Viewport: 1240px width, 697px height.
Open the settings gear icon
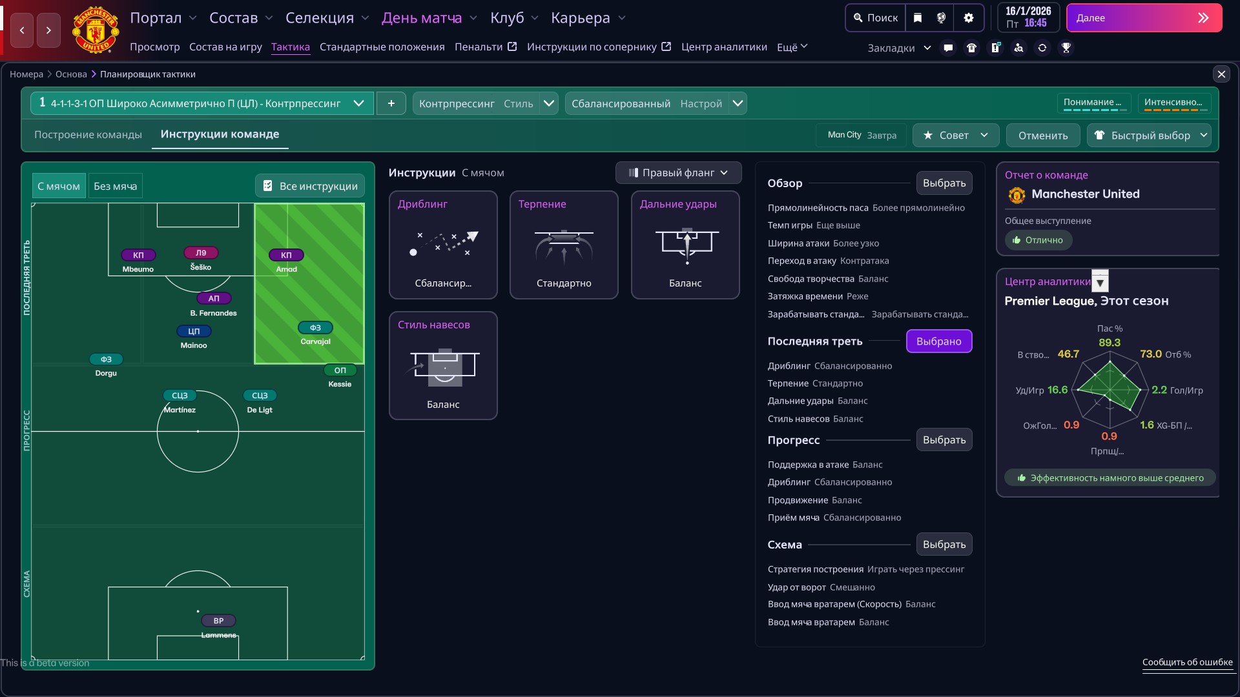pyautogui.click(x=968, y=18)
